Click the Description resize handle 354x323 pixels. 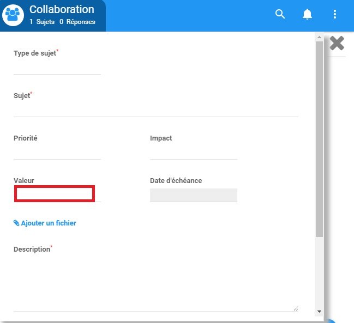coord(296,308)
